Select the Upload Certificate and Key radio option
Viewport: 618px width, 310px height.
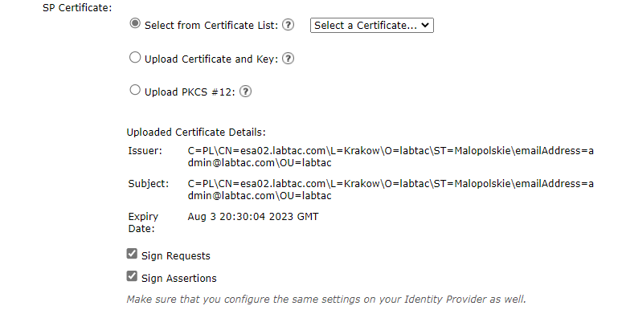click(x=135, y=58)
